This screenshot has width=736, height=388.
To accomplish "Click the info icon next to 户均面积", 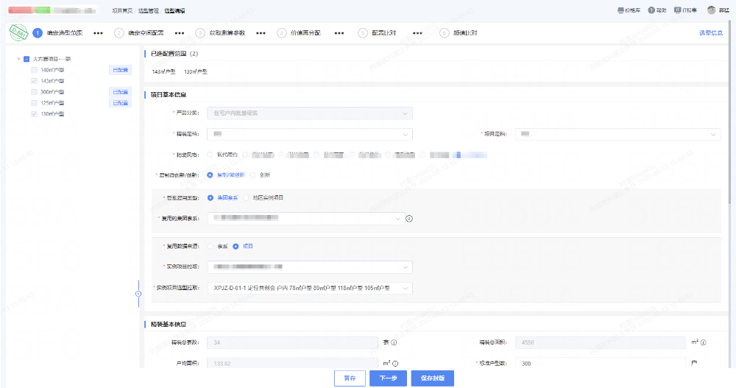I will [x=394, y=364].
